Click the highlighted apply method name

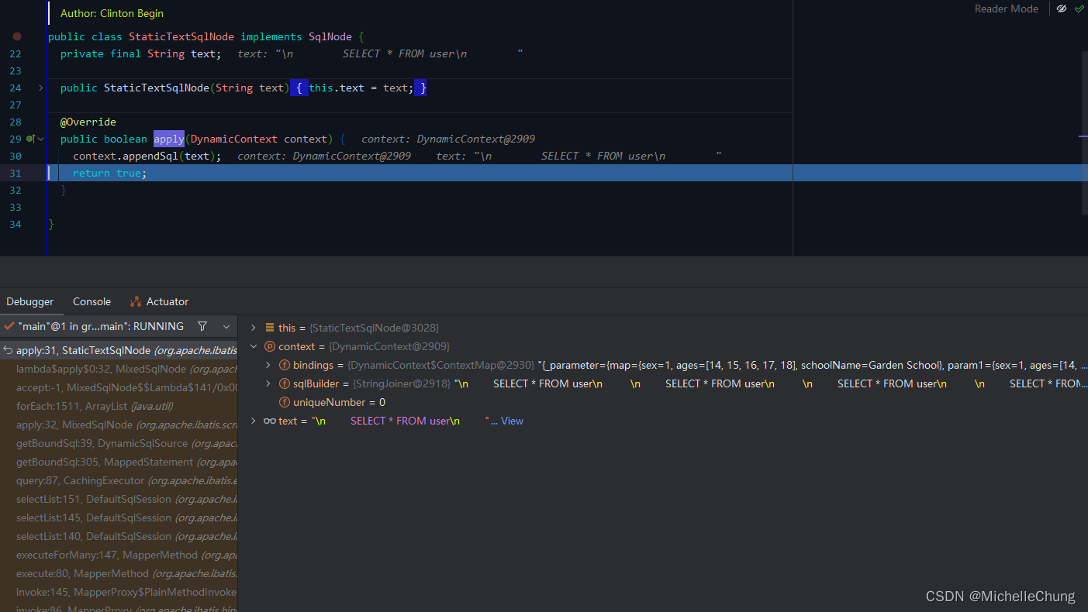pos(169,139)
